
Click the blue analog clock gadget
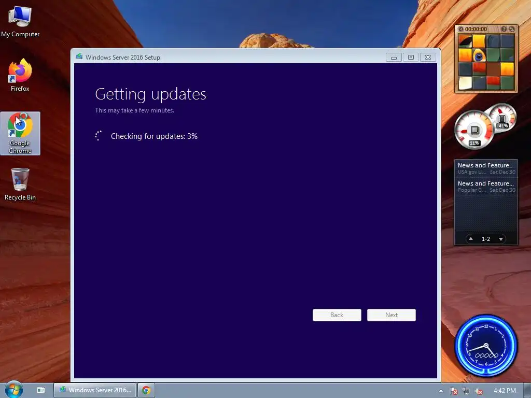(486, 346)
